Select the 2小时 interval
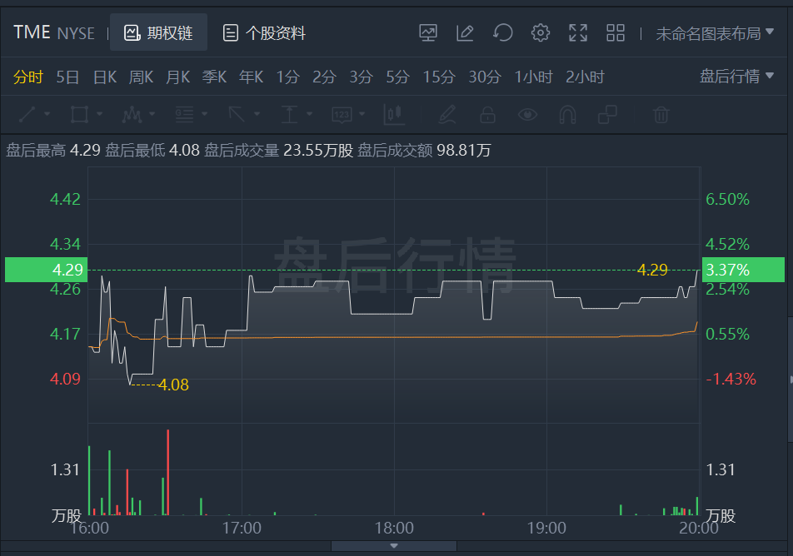Image resolution: width=793 pixels, height=556 pixels. tap(585, 77)
